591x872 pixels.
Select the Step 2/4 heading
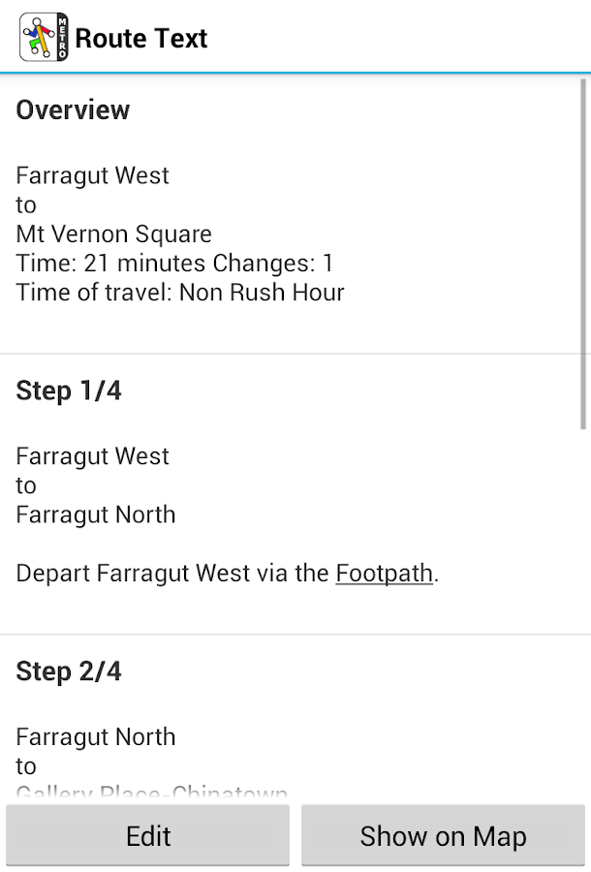[69, 672]
